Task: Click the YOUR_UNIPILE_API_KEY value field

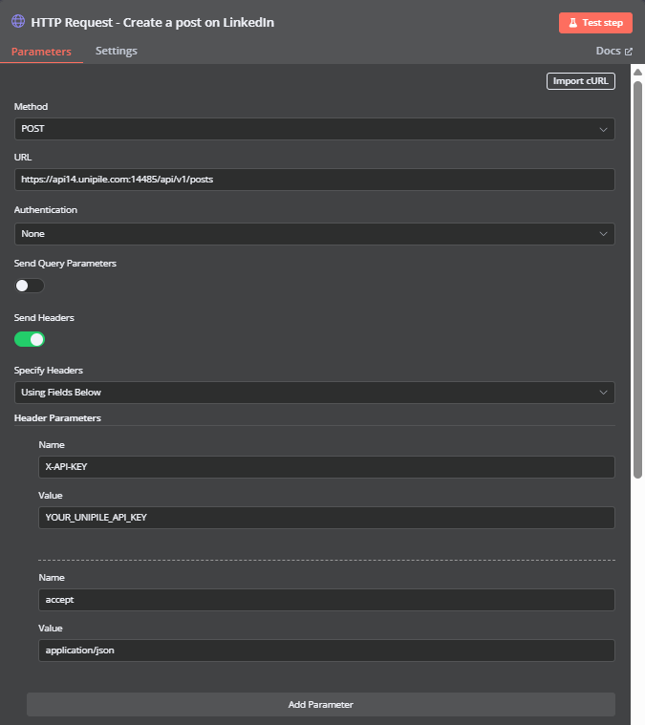Action: pyautogui.click(x=327, y=518)
